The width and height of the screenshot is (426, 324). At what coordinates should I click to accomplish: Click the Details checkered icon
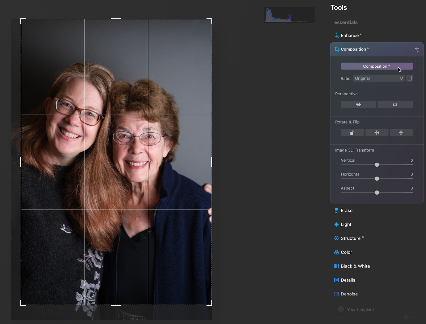tap(337, 280)
